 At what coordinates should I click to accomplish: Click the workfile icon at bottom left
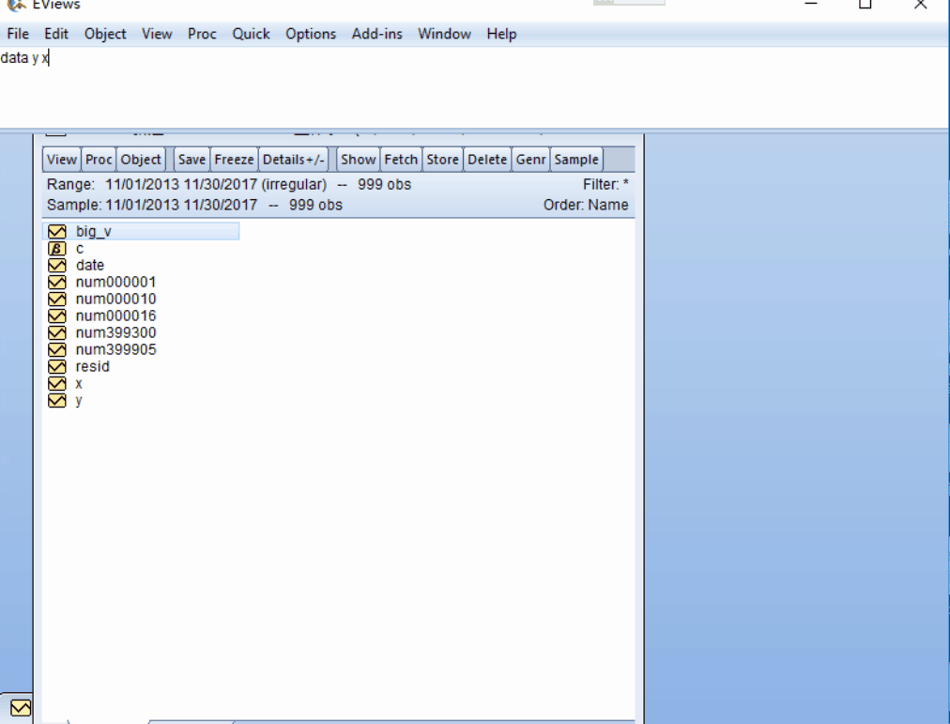(x=19, y=707)
